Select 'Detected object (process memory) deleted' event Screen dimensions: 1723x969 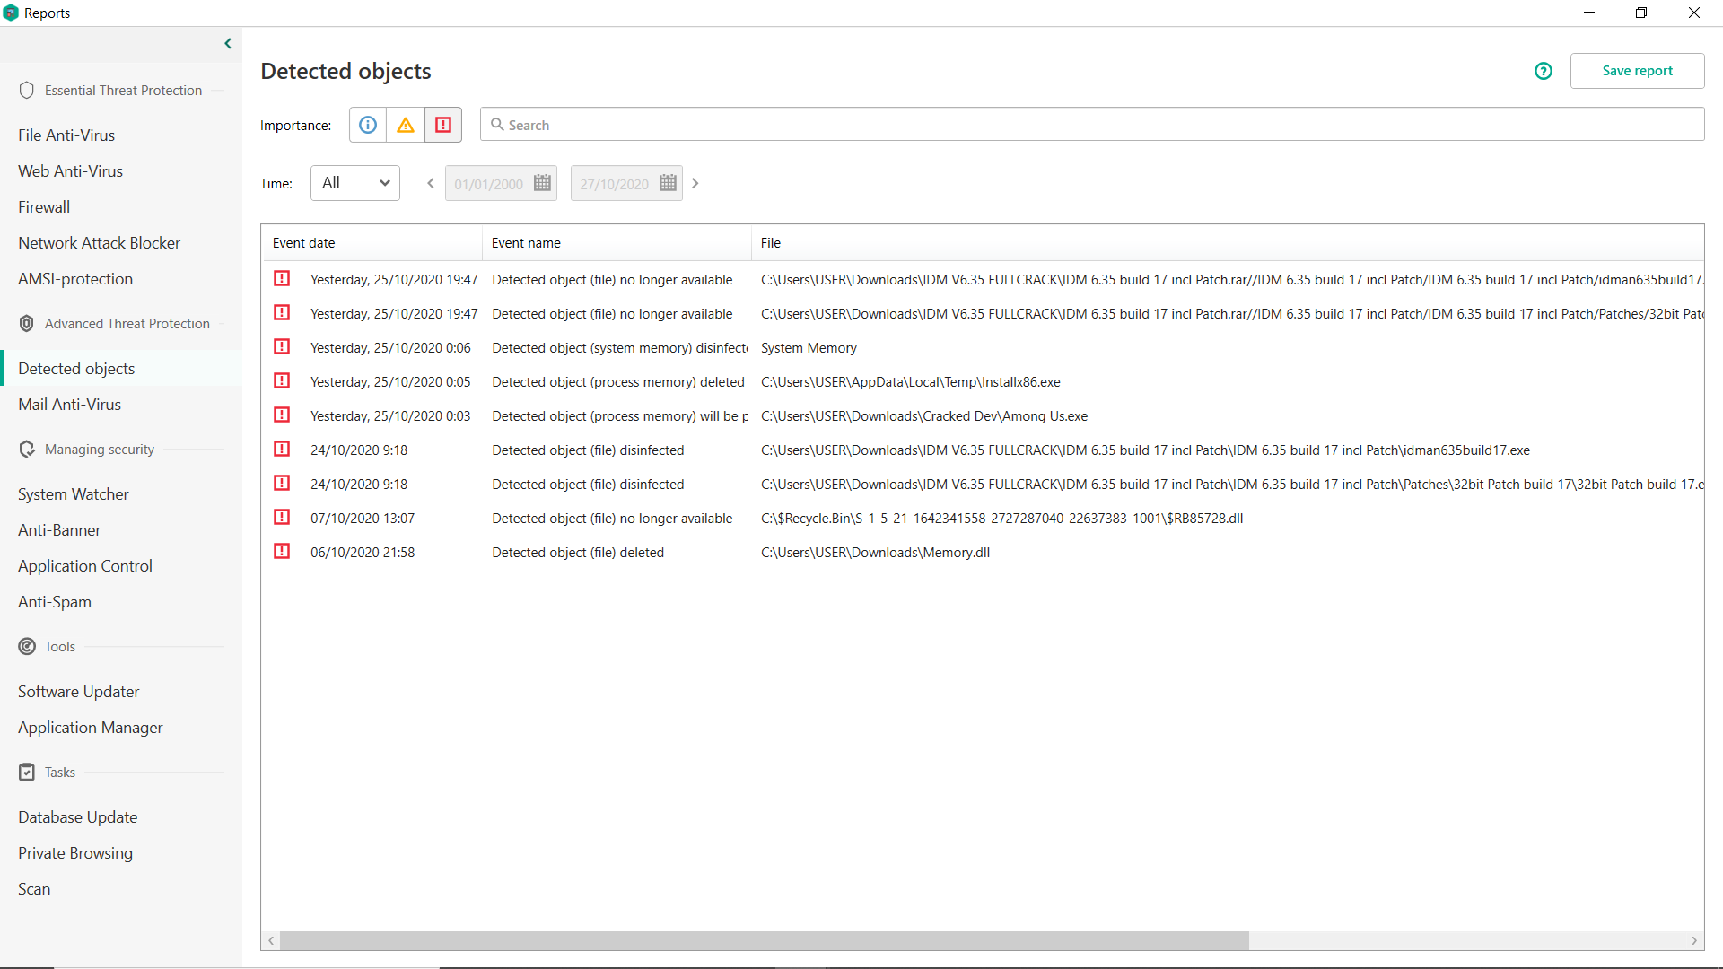(618, 382)
